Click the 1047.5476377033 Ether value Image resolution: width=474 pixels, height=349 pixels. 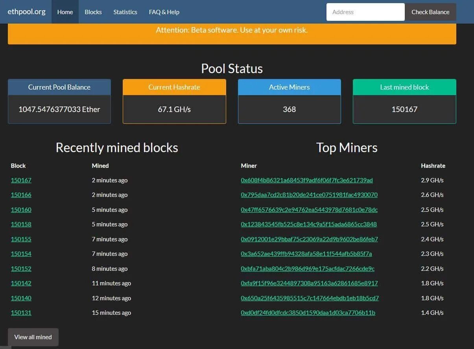[x=59, y=109]
